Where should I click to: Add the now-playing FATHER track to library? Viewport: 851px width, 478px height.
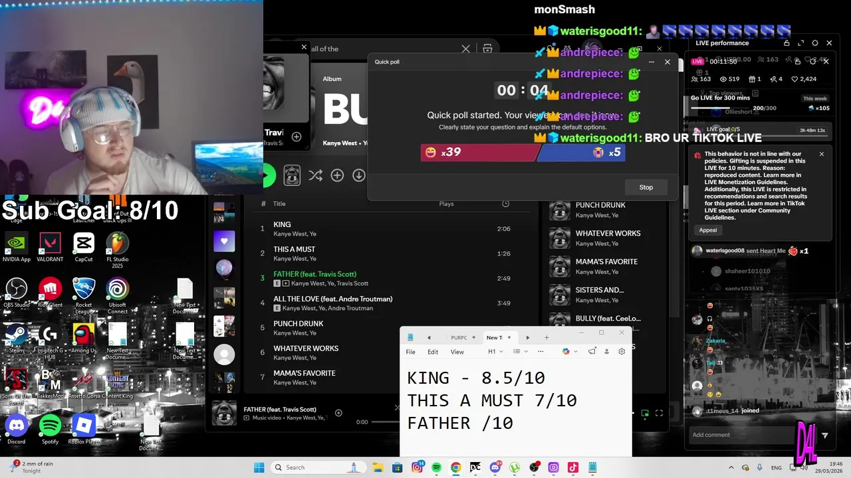tap(338, 413)
